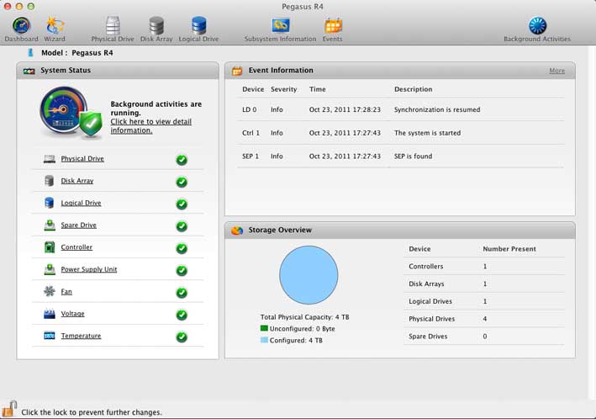This screenshot has height=419, width=596.
Task: Click green check status for Disk Array
Action: [182, 182]
